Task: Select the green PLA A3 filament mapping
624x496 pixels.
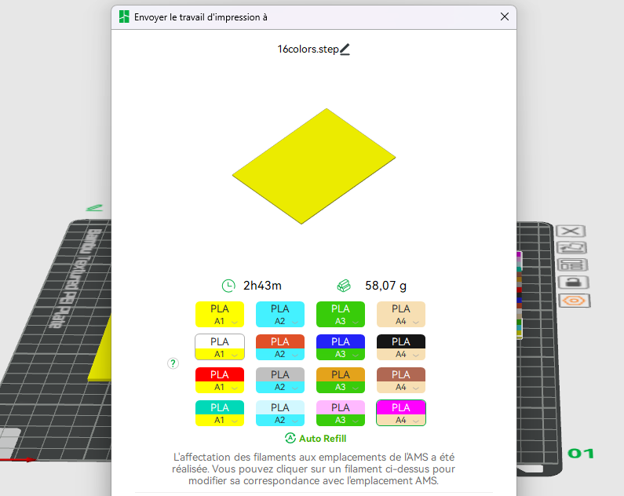Action: point(341,314)
